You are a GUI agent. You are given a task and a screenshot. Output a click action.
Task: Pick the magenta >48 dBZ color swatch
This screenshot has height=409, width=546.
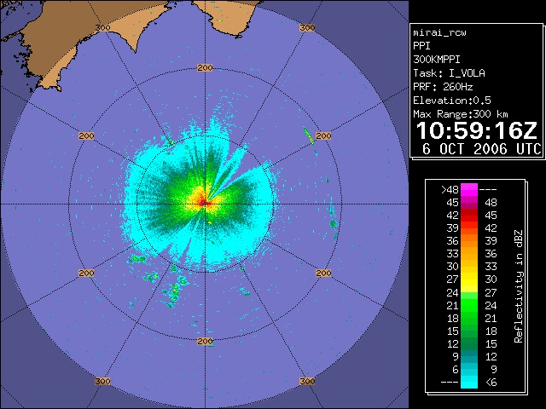point(469,189)
